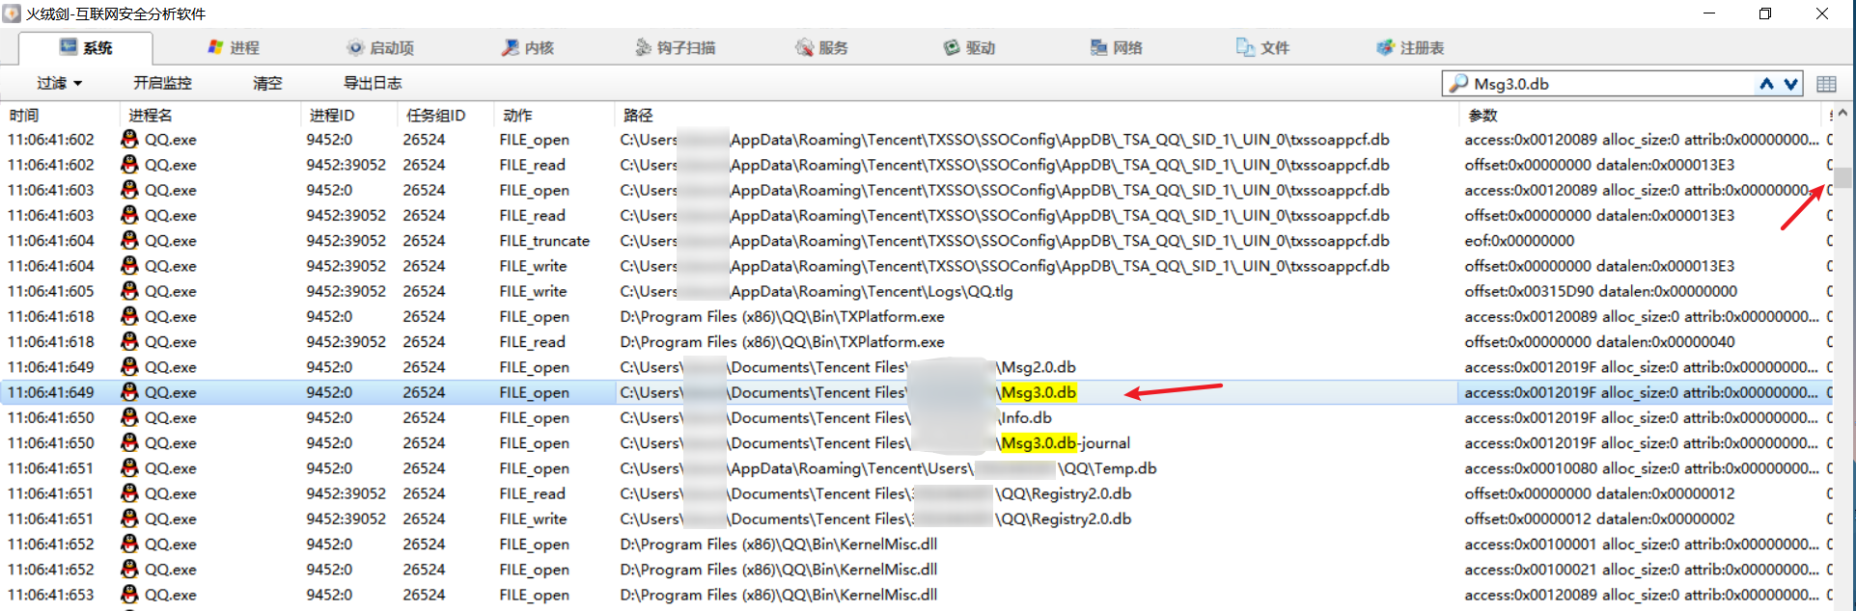Jump to next search match arrow
This screenshot has width=1856, height=611.
click(x=1791, y=84)
